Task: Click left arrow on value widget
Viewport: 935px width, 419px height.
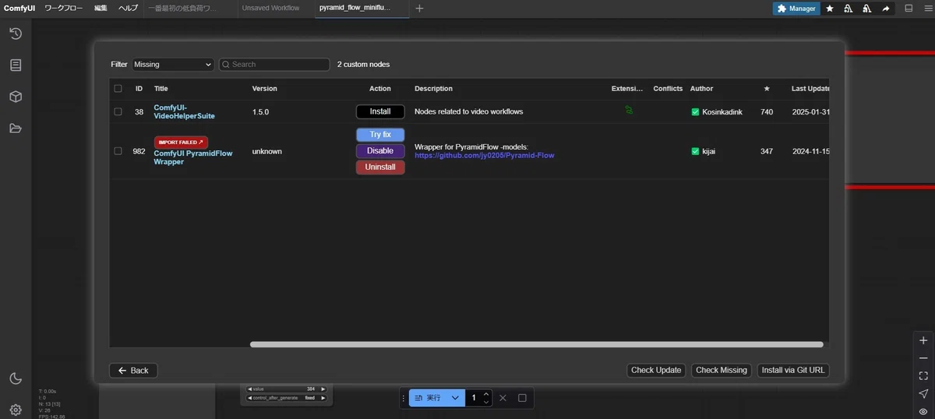Action: tap(249, 389)
